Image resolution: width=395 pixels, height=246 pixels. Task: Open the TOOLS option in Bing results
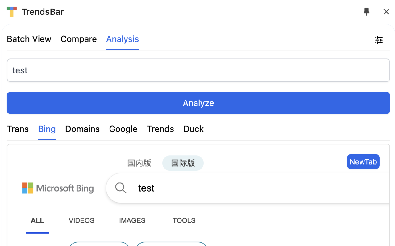184,220
